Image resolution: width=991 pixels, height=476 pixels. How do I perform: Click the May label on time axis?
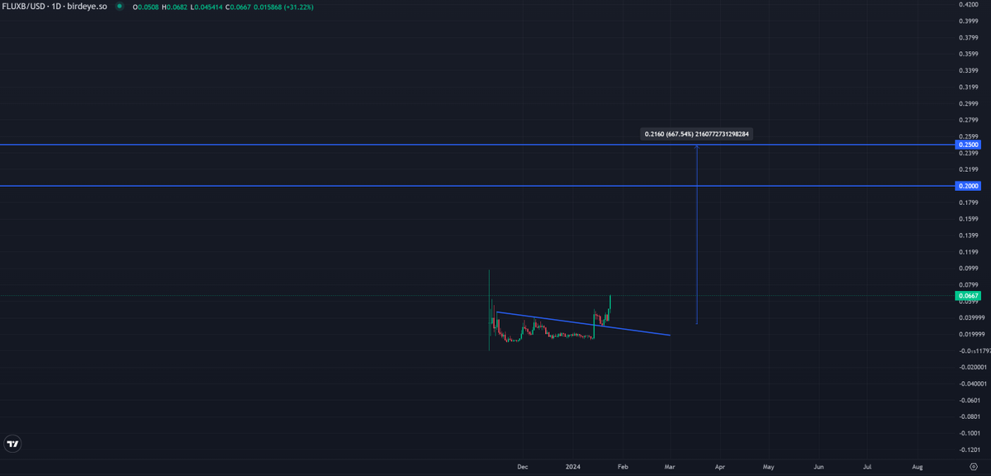[x=769, y=467]
